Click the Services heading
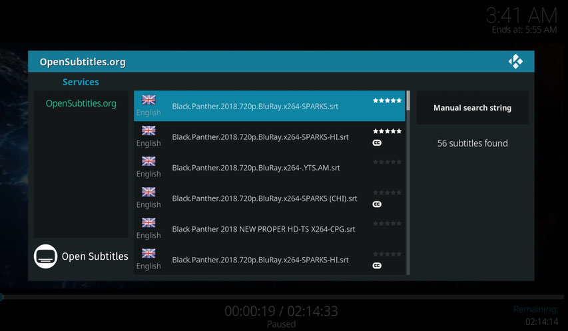Screen dimensions: 568x331 (81, 82)
